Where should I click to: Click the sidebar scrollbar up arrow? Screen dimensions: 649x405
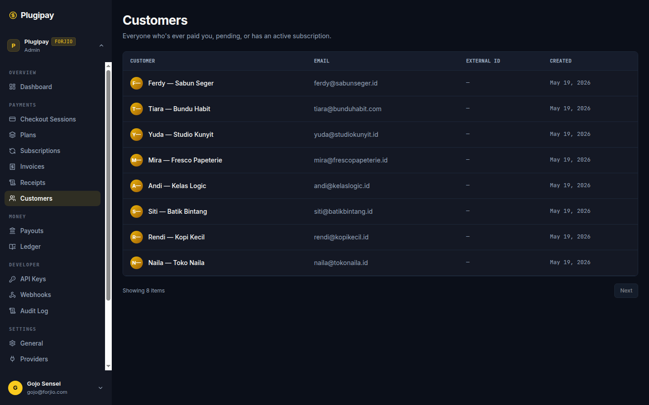tap(108, 66)
